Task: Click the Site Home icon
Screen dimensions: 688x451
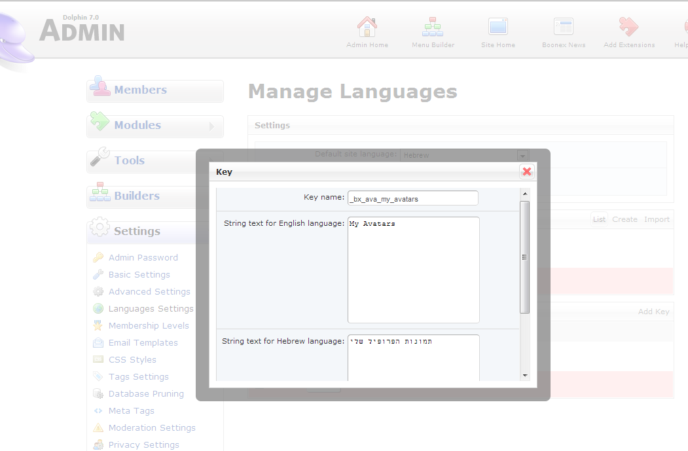Action: tap(498, 27)
